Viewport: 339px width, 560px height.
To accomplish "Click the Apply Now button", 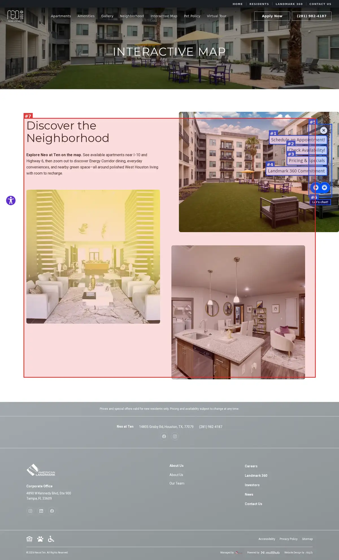I will 272,16.
